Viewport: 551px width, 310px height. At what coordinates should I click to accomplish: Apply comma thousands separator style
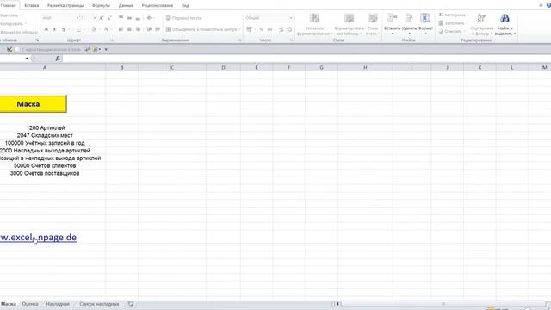coord(269,29)
